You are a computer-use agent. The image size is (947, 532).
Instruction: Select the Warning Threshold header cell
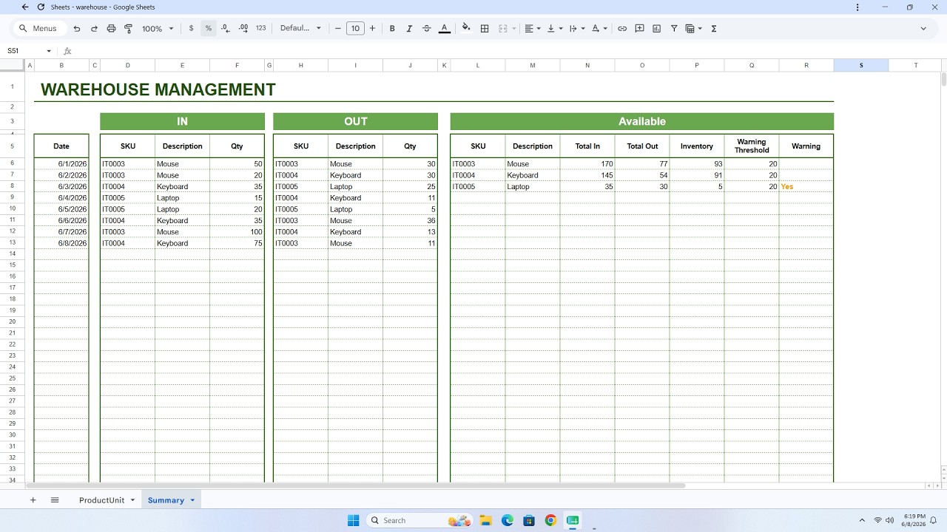pyautogui.click(x=752, y=146)
